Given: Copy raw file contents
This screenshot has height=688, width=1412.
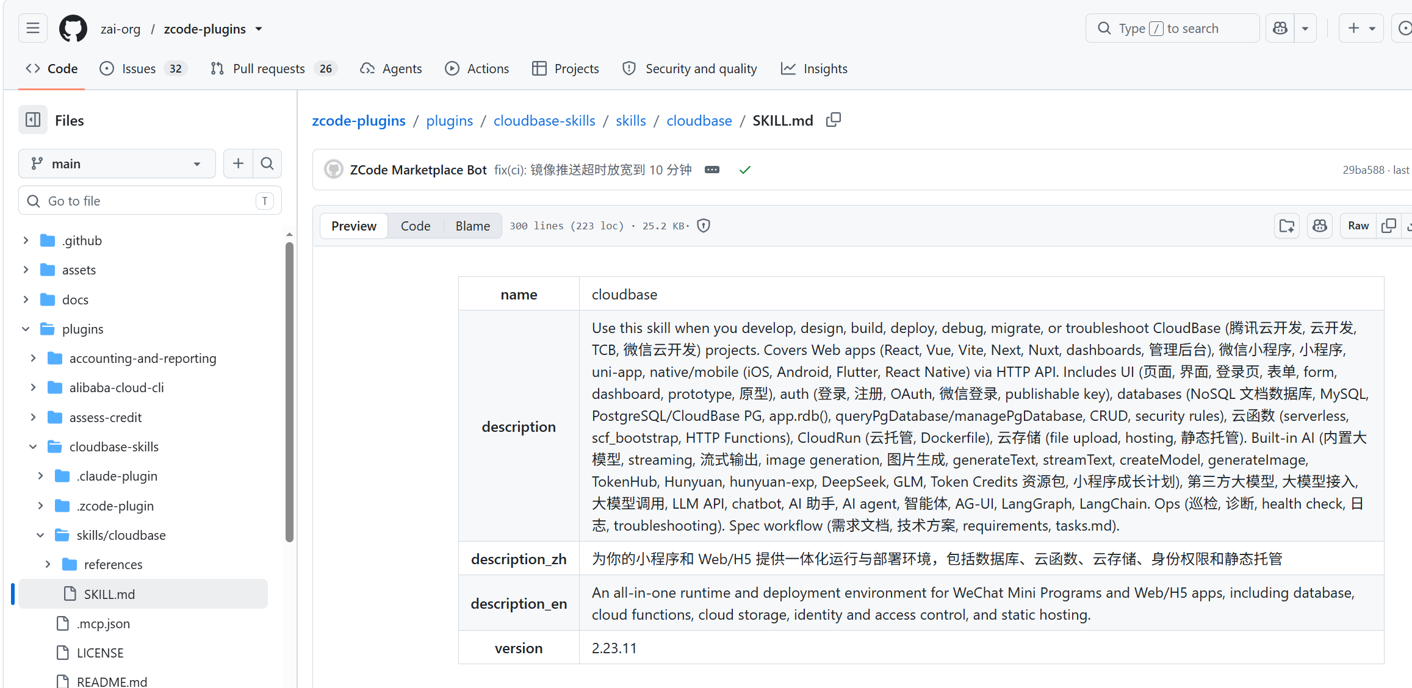Looking at the screenshot, I should pyautogui.click(x=1389, y=226).
